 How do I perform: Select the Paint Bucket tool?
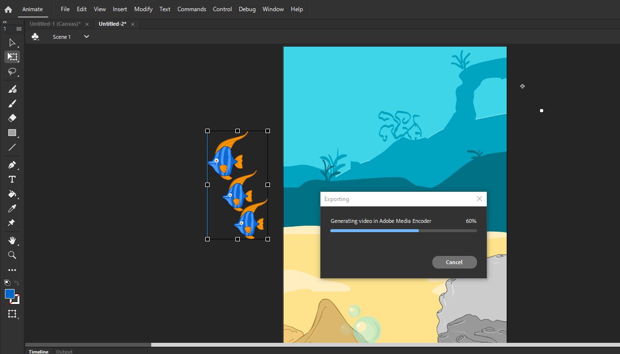click(12, 194)
